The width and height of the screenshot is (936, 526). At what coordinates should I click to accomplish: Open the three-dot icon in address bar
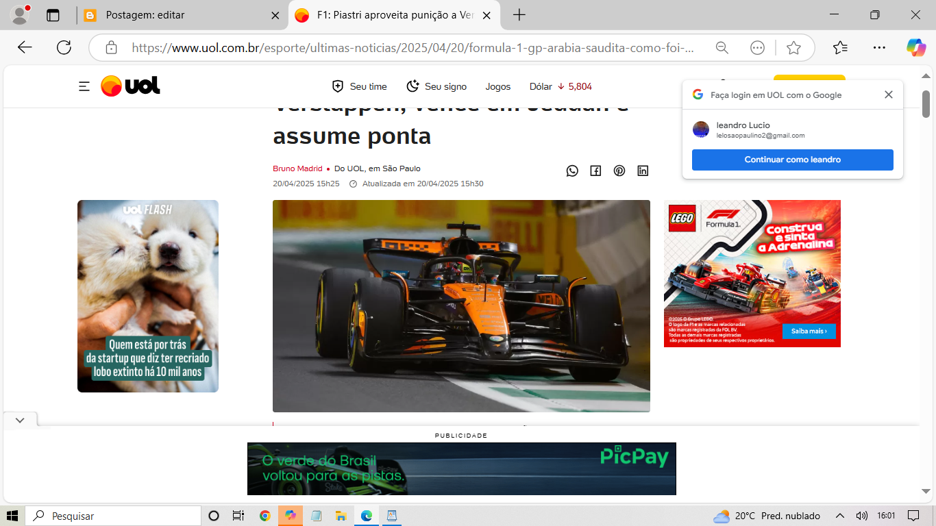tap(757, 48)
